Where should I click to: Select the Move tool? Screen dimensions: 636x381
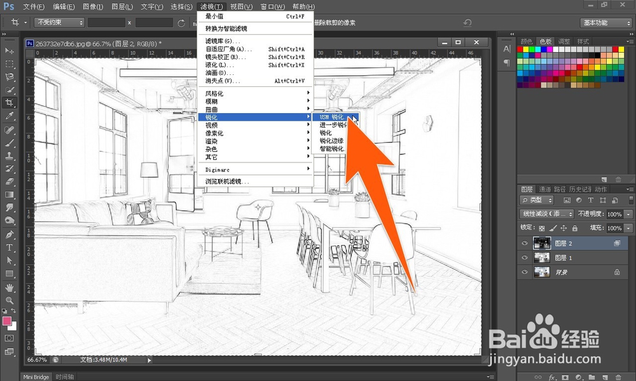tap(10, 51)
